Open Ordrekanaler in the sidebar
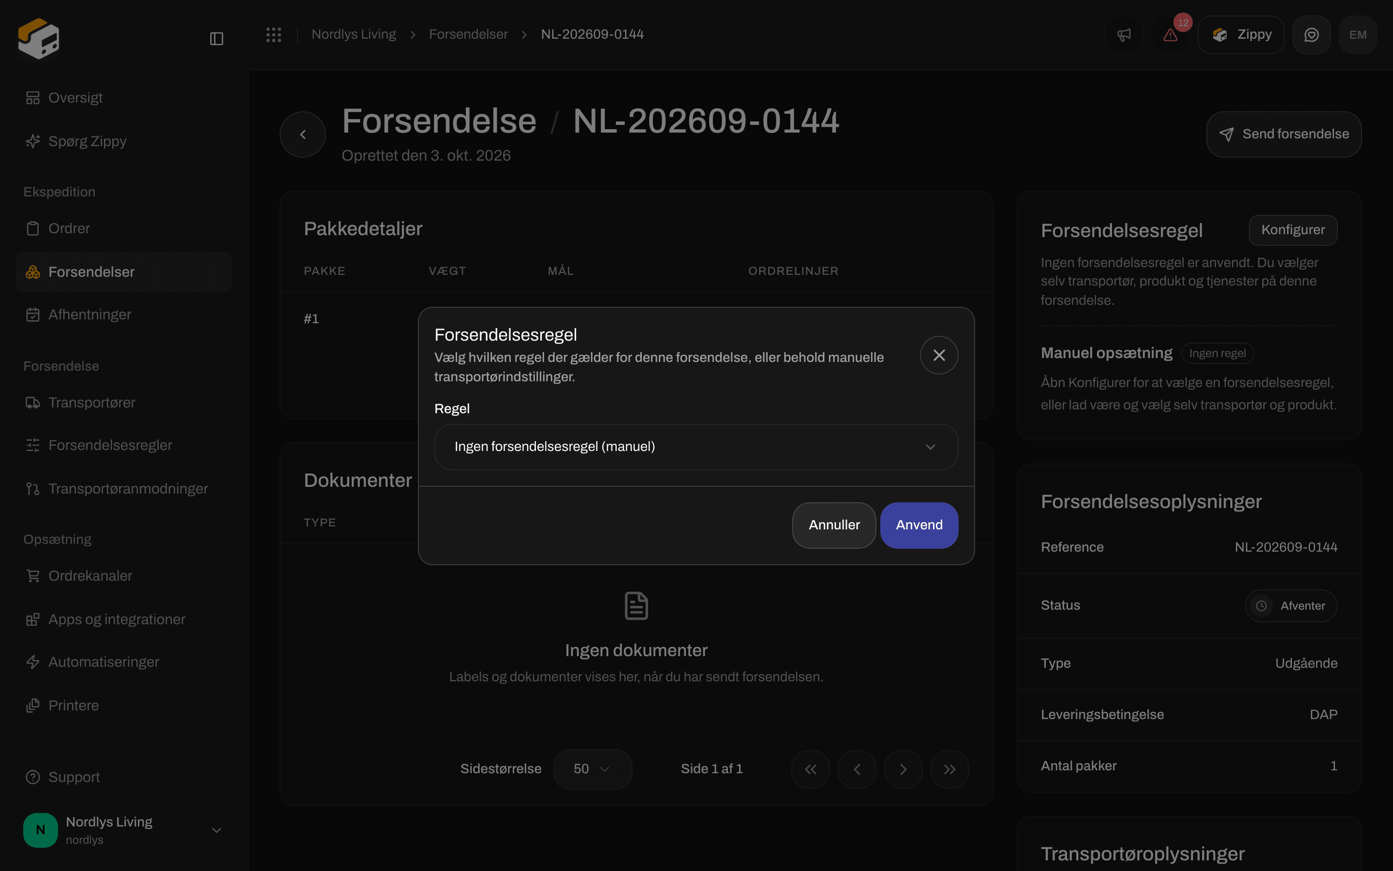 pos(123,575)
